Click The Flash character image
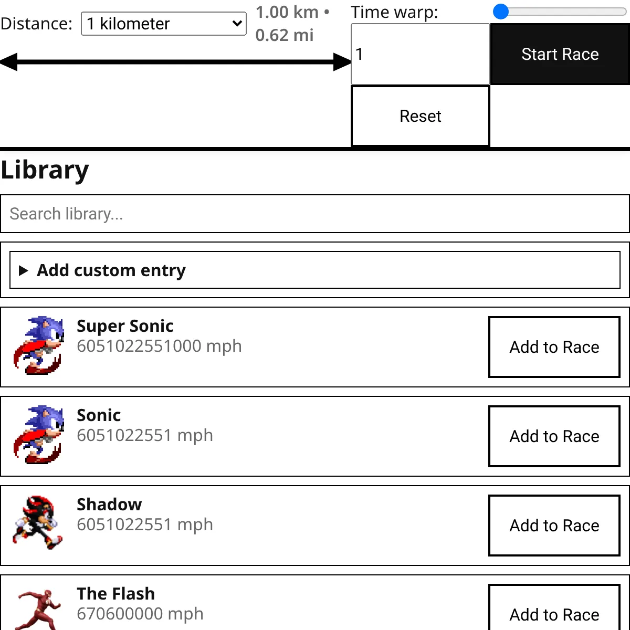This screenshot has width=630, height=630. 38,609
